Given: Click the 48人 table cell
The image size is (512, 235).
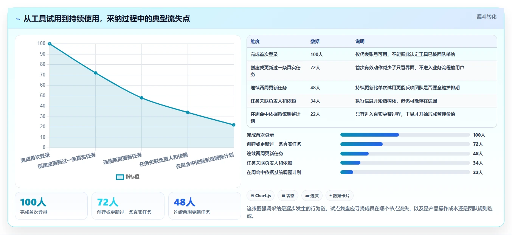Looking at the screenshot, I should coord(329,87).
